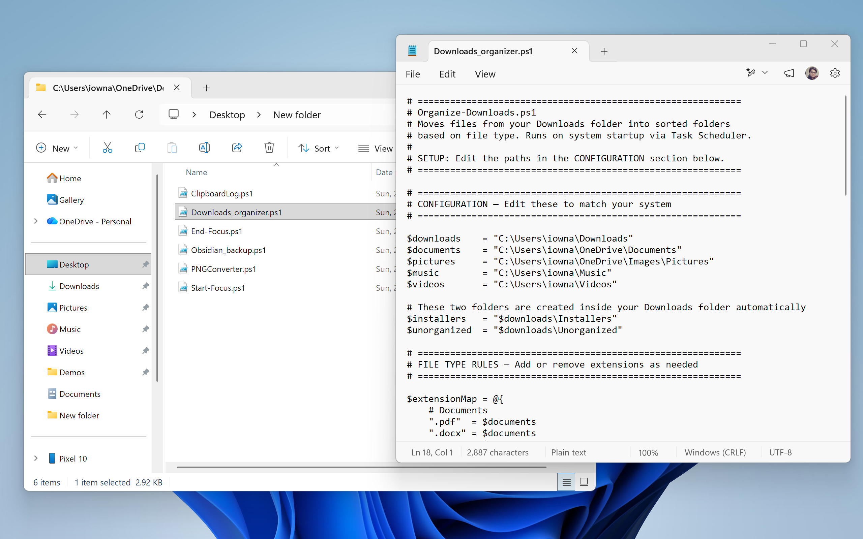
Task: Open the Notepad feedback megaphone icon
Action: (x=789, y=73)
